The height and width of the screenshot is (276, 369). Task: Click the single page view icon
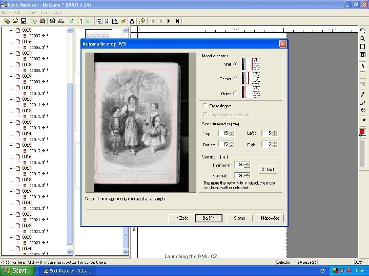362,47
